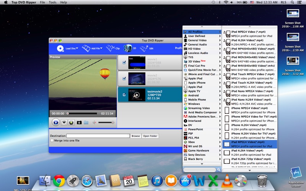306x191 pixels.
Task: Open VLC cone icon in Dock
Action: pyautogui.click(x=227, y=181)
